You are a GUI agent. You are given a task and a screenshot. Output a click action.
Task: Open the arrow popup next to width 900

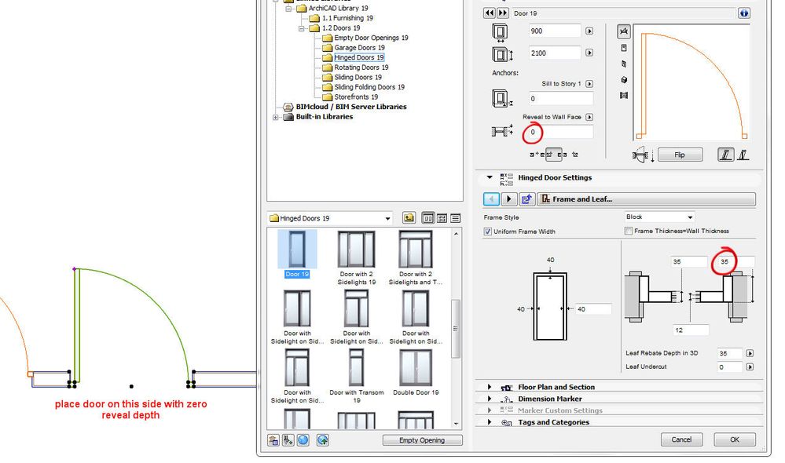click(x=589, y=31)
